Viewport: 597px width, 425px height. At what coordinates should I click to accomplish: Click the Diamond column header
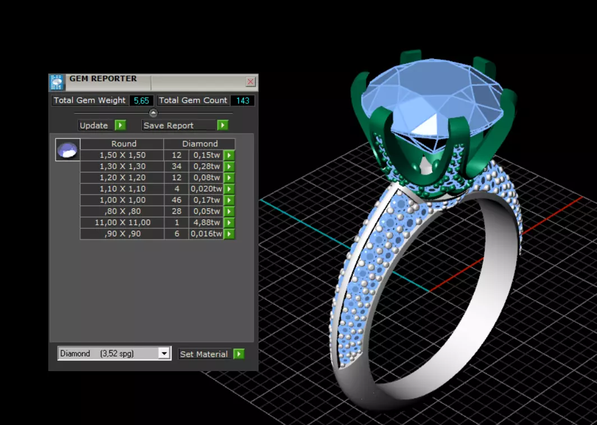click(200, 144)
